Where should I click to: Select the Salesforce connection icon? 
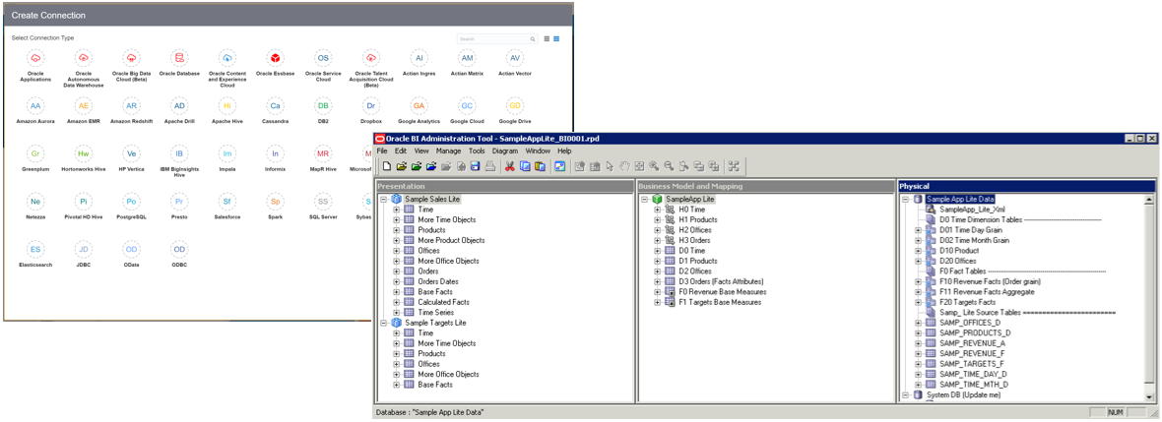click(x=227, y=202)
